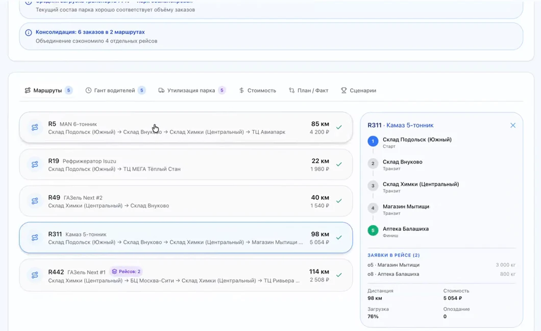Click stop marker 1 Склад Подольск (Южный)
Screen dimensions: 541x331
pos(373,141)
